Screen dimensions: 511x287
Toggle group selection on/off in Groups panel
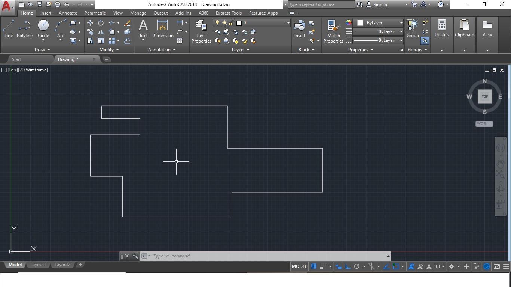tap(425, 41)
